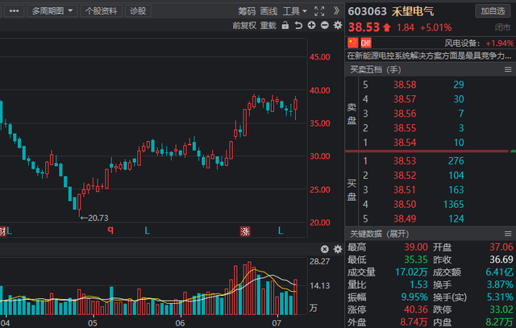The width and height of the screenshot is (516, 328).
Task: Click the 诊股 button
Action: coord(138,11)
